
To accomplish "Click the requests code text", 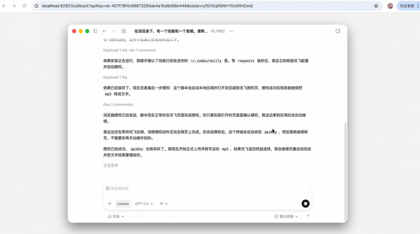I will tap(246, 61).
